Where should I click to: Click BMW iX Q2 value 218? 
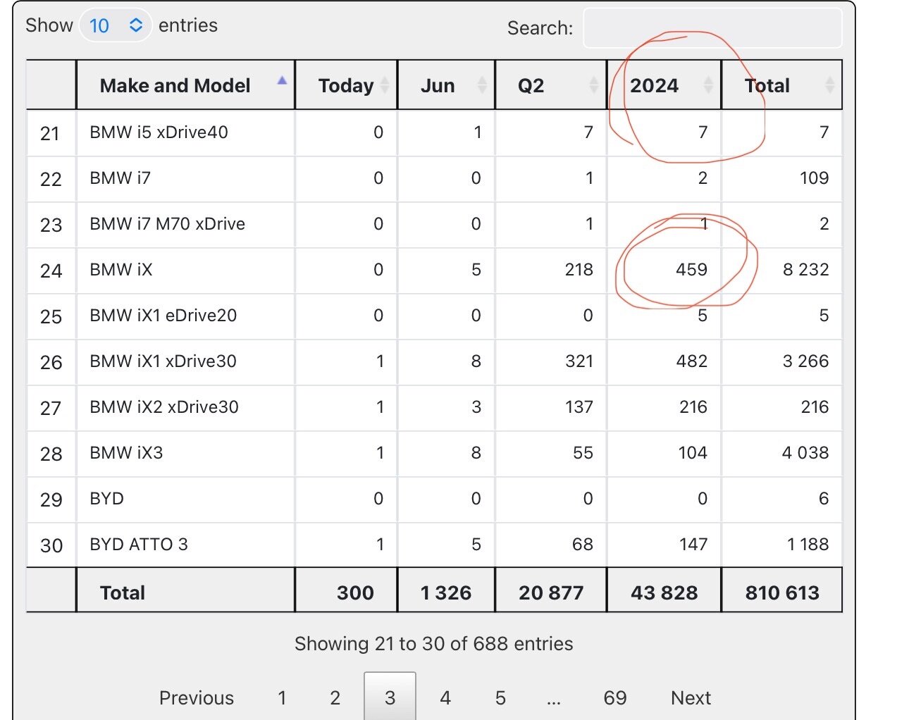[579, 270]
